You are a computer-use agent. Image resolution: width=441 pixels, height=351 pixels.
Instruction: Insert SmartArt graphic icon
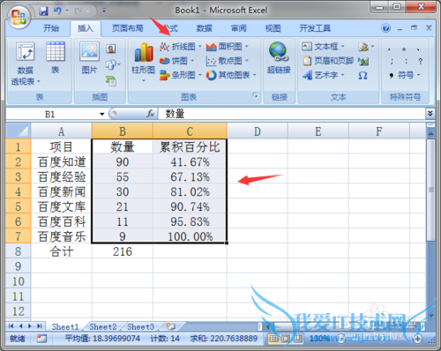coord(111,80)
